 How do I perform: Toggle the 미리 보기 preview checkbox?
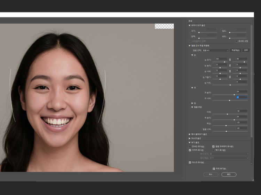(214, 169)
